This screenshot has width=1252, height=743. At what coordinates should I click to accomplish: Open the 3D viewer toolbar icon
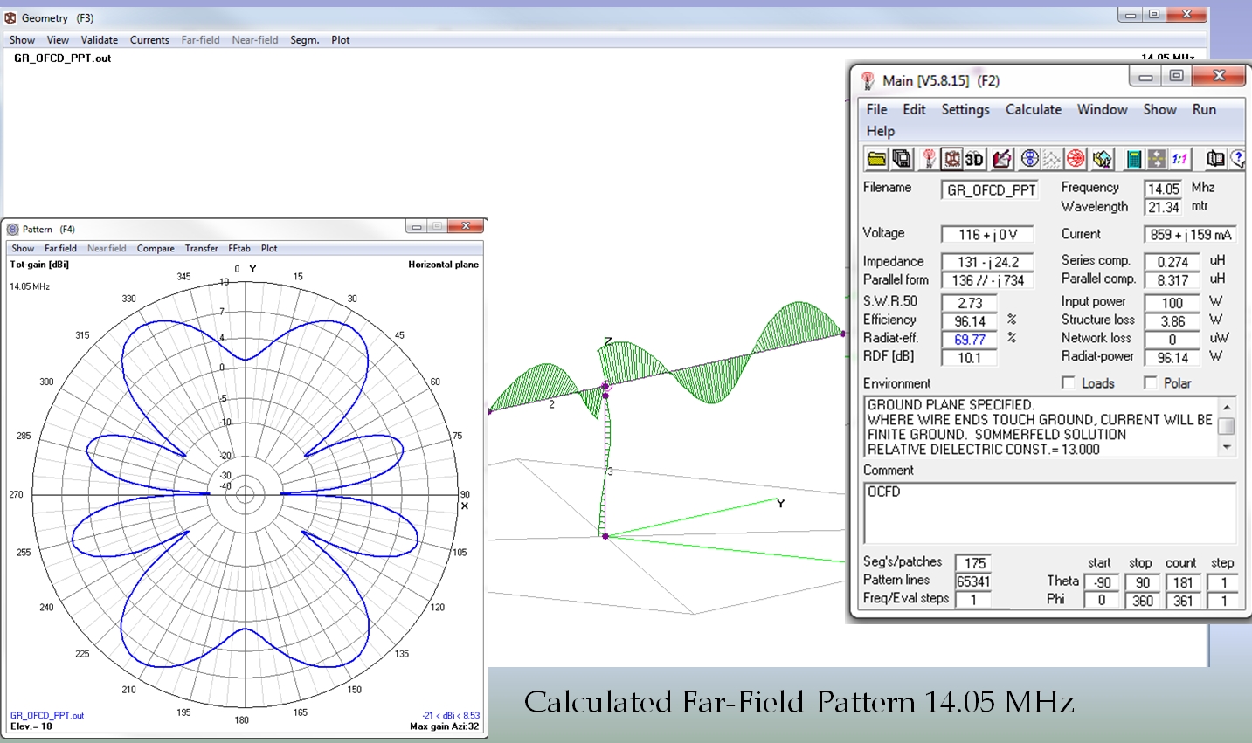[x=974, y=159]
